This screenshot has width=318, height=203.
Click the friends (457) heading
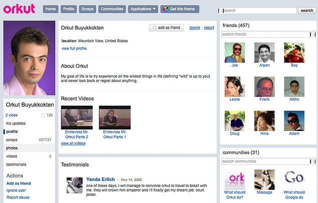click(x=236, y=25)
